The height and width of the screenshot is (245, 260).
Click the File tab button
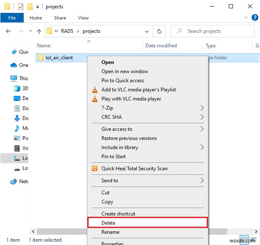click(x=12, y=18)
